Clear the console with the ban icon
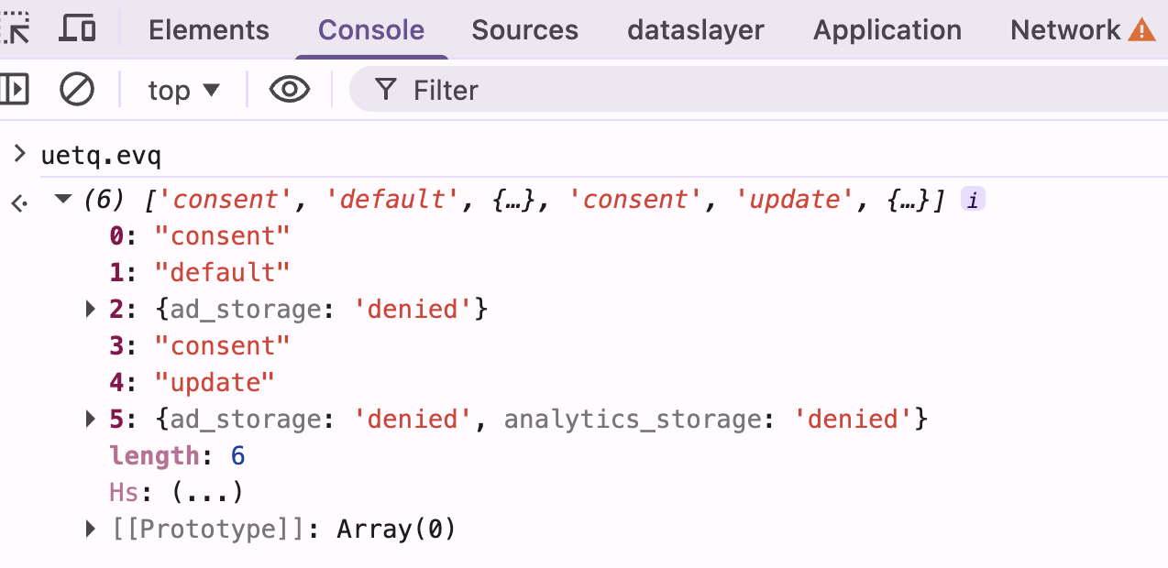This screenshot has height=568, width=1168. [77, 90]
